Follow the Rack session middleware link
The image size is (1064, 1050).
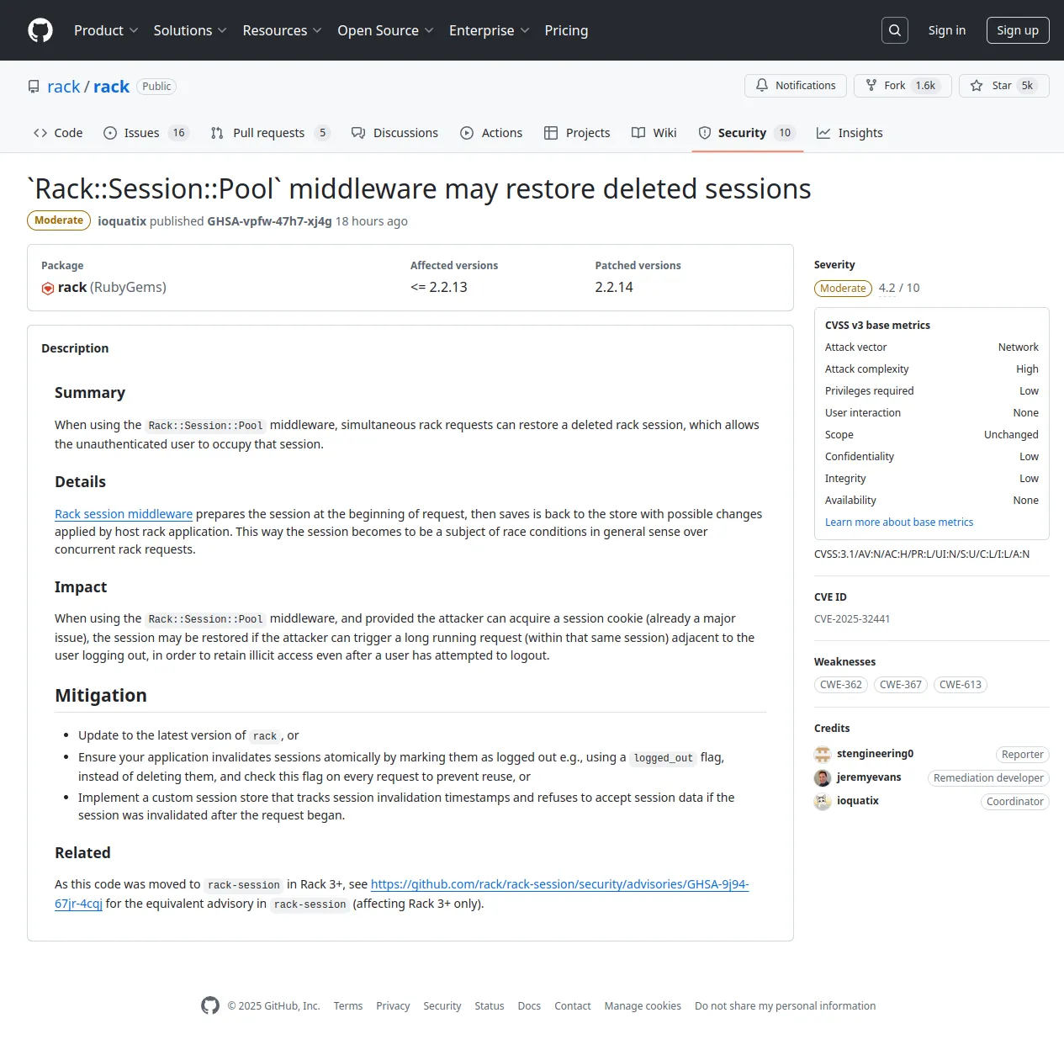(x=124, y=514)
